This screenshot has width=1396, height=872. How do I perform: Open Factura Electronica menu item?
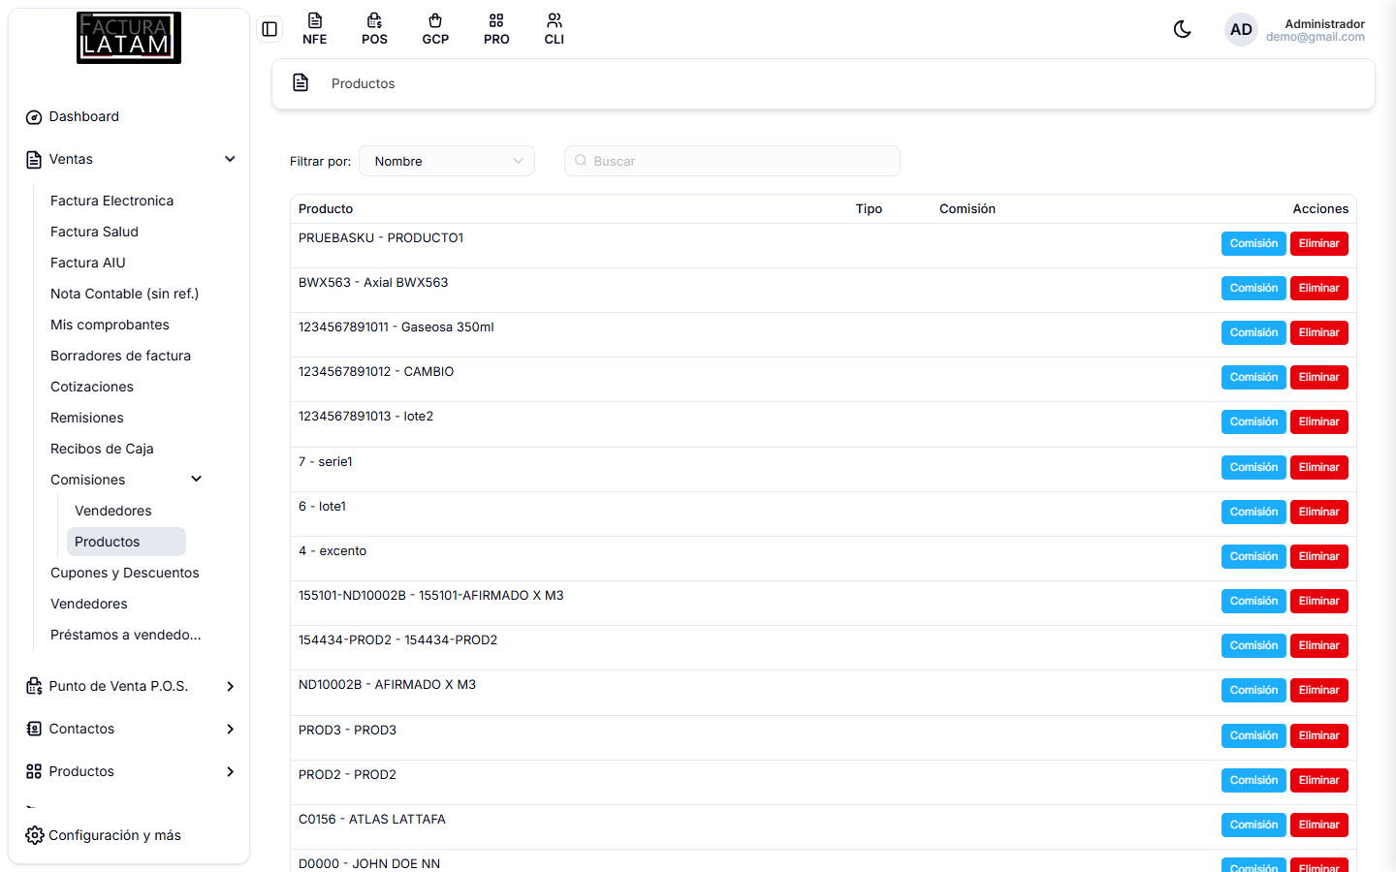(x=112, y=201)
